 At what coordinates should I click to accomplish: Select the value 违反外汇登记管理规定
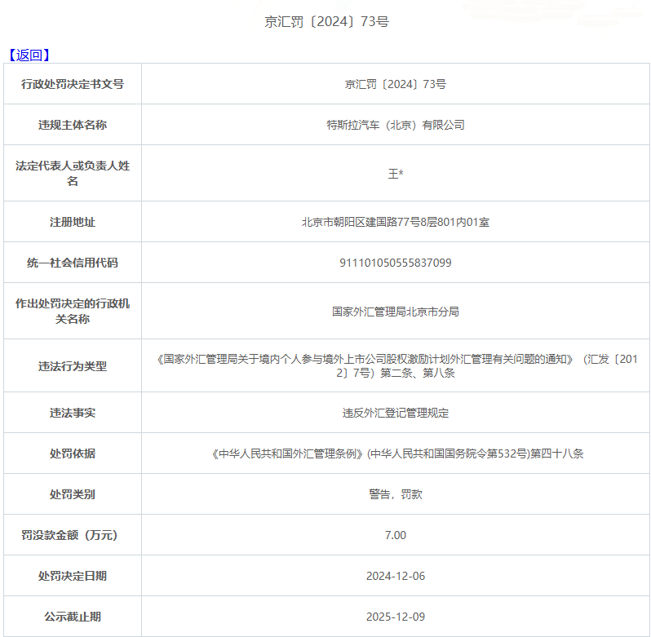[395, 413]
